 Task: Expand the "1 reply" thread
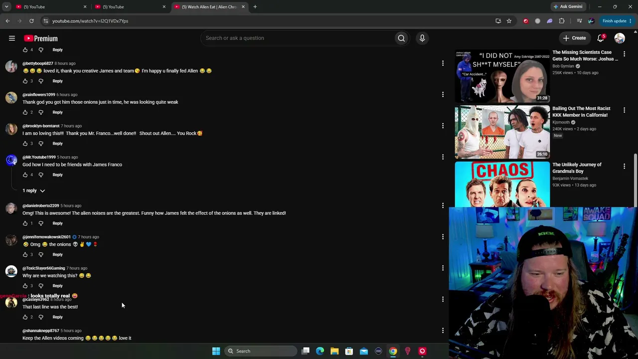pos(34,190)
